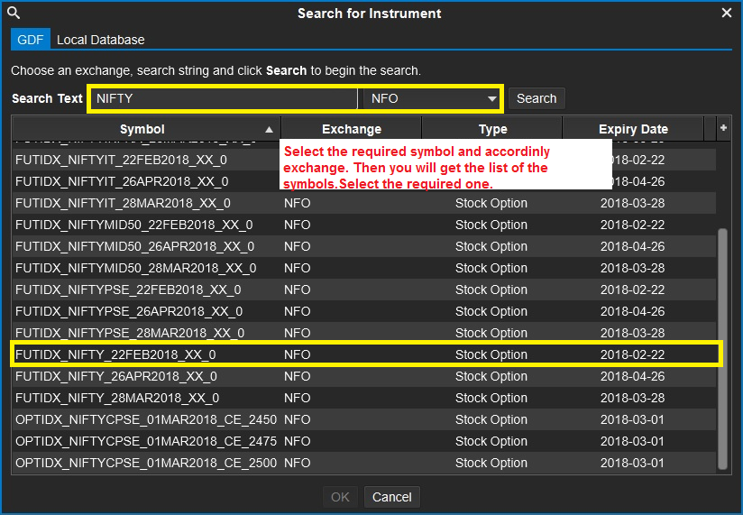Click the Cancel button
The image size is (743, 515).
392,497
